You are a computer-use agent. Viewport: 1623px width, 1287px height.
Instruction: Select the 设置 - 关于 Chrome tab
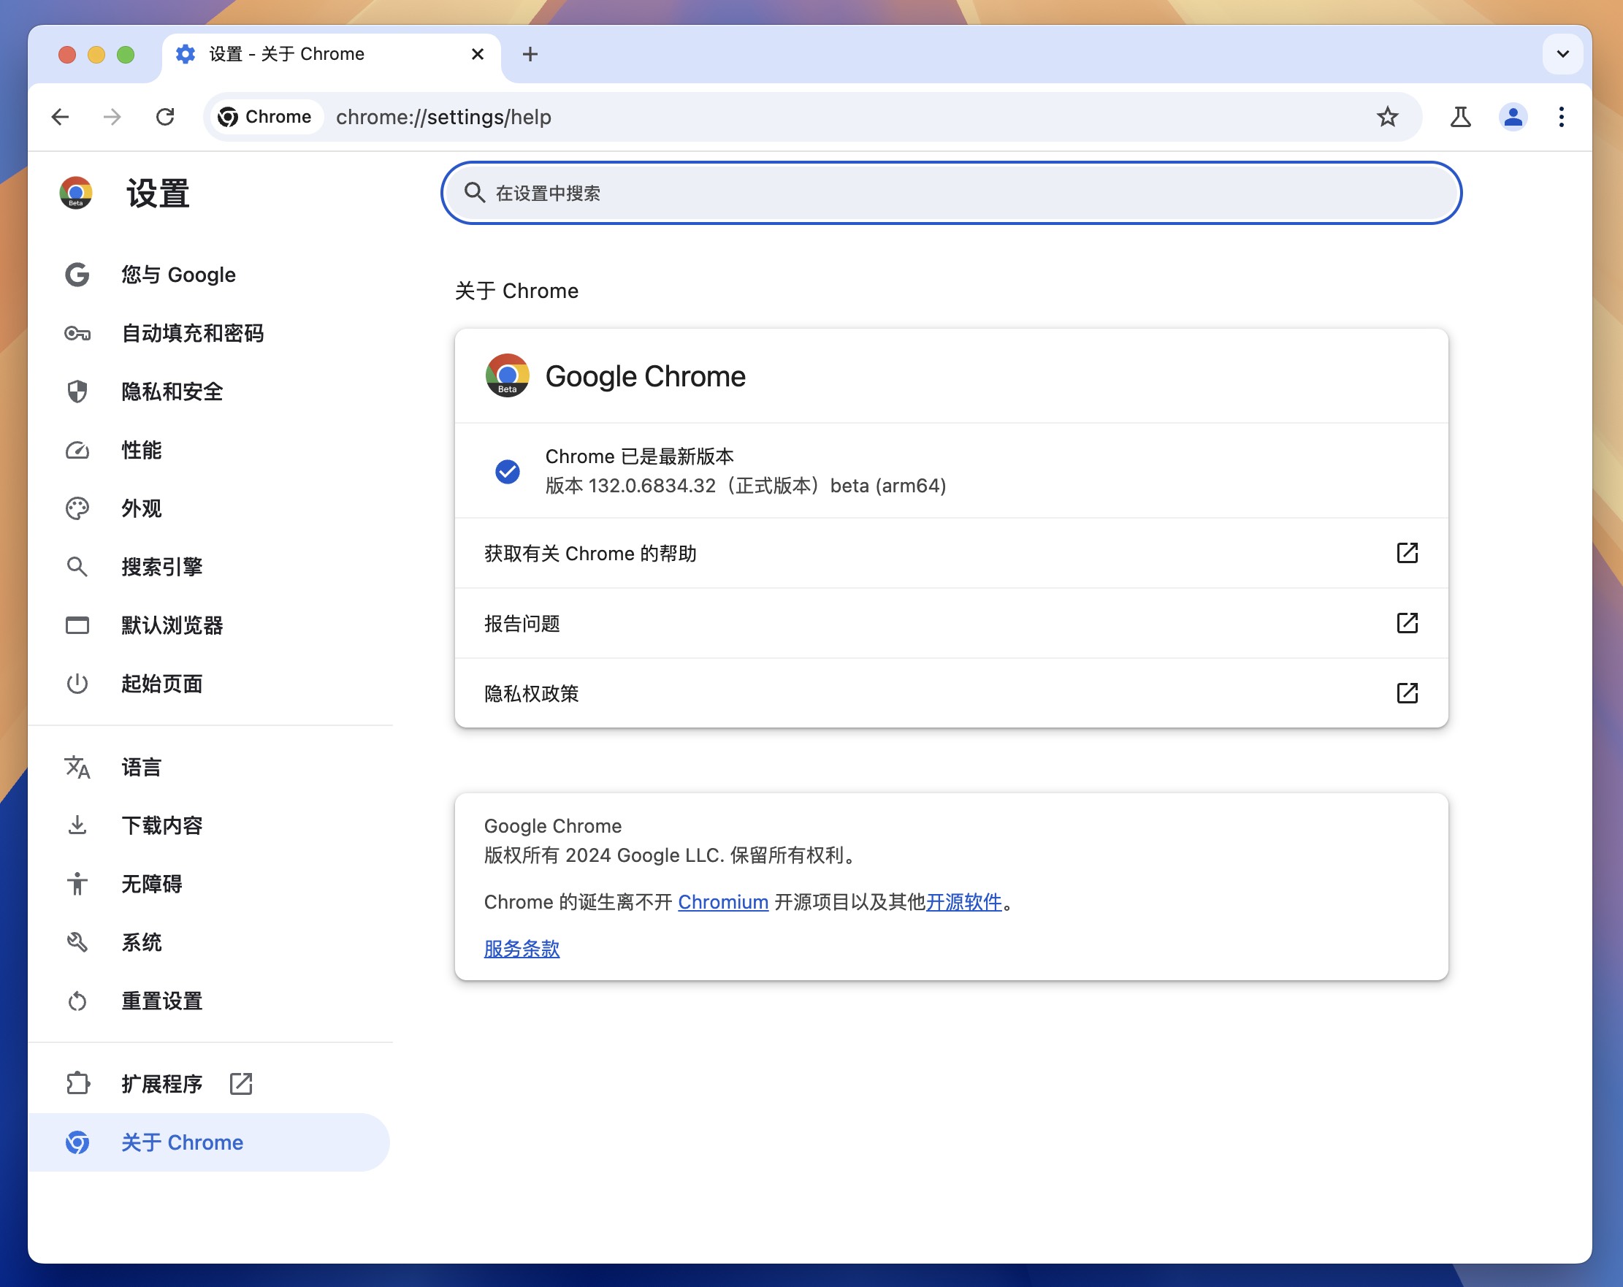(x=331, y=54)
